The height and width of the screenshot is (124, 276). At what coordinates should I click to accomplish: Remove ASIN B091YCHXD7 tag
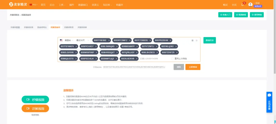pyautogui.click(x=96, y=46)
